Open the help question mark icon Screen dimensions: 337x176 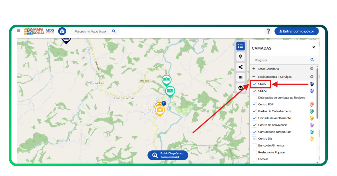coord(268,31)
